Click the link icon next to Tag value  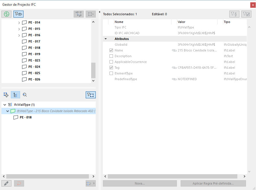pyautogui.click(x=174, y=68)
